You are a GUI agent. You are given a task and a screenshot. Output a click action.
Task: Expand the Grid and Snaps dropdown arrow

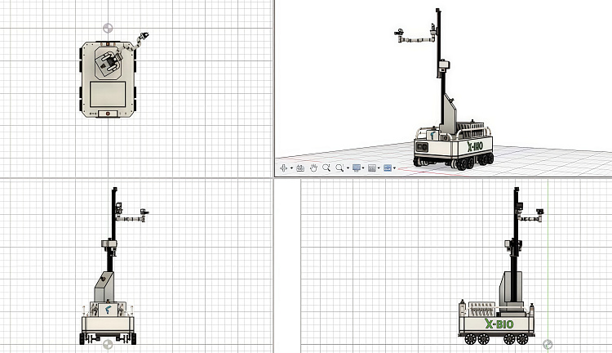coord(379,168)
